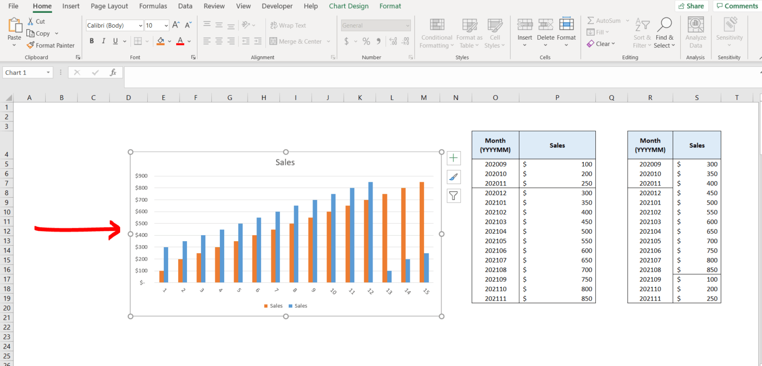
Task: Open the Developer ribbon tab
Action: point(277,6)
